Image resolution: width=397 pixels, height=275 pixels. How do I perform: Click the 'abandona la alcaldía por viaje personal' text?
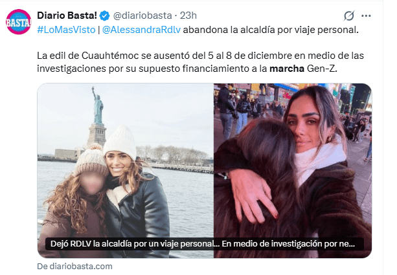(x=271, y=30)
